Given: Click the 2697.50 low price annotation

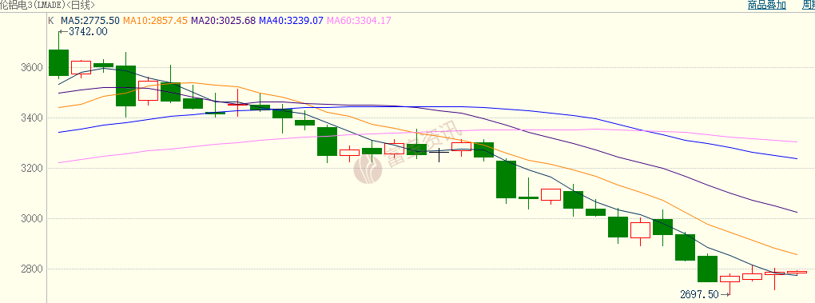Looking at the screenshot, I should 699,295.
